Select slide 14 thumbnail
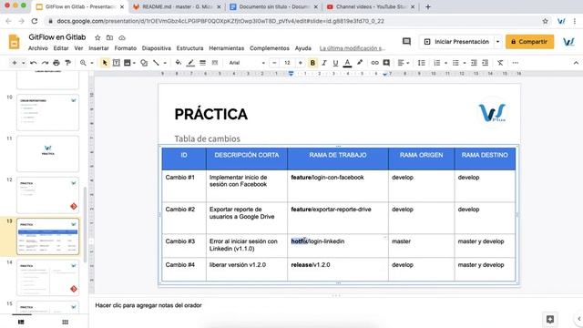583x328 pixels. click(x=48, y=278)
